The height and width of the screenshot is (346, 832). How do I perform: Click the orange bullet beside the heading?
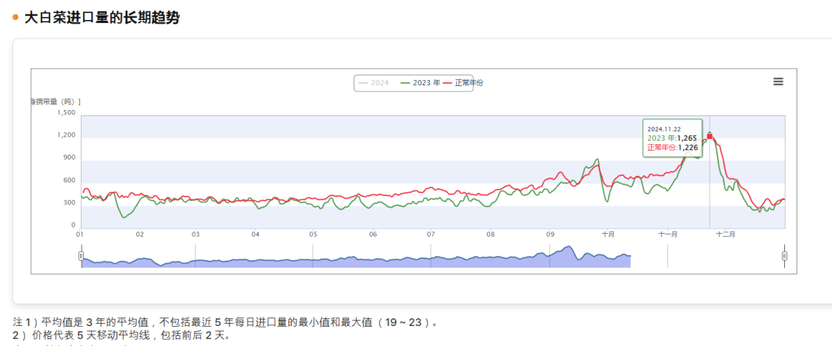(x=15, y=17)
